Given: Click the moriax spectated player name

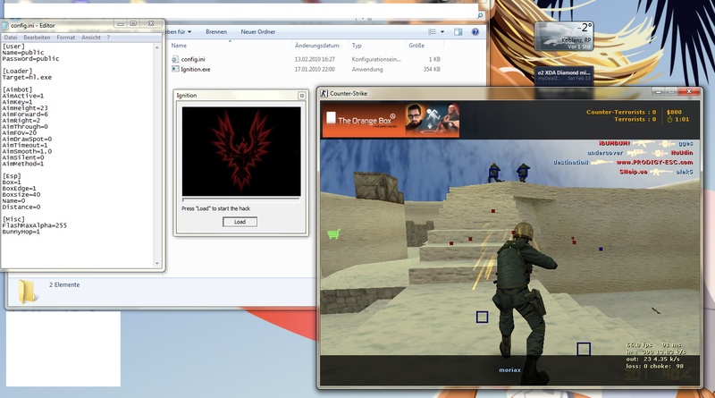Looking at the screenshot, I should pyautogui.click(x=509, y=370).
